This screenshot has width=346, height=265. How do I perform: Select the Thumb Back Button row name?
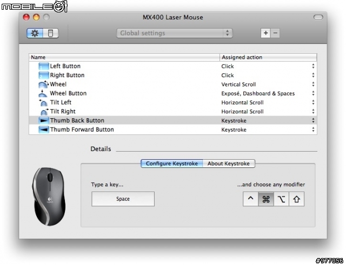(x=77, y=120)
